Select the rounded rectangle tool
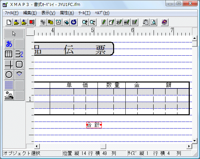200x159 pixels. click(x=19, y=65)
